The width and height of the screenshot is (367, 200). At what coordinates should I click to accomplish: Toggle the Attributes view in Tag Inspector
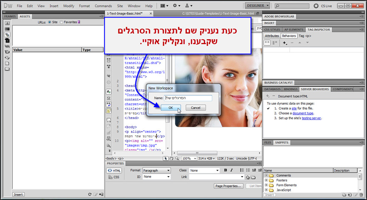tap(272, 36)
